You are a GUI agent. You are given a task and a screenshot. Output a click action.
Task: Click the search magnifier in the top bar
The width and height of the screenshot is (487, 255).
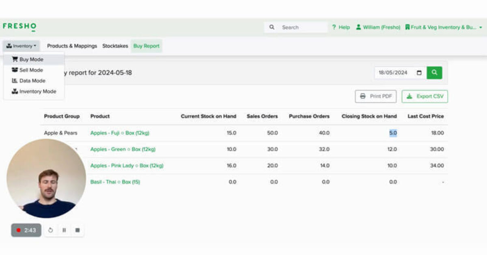[272, 27]
